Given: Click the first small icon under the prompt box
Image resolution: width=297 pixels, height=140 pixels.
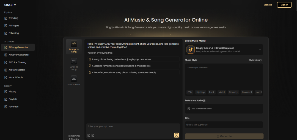Looking at the screenshot, I should (x=89, y=135).
